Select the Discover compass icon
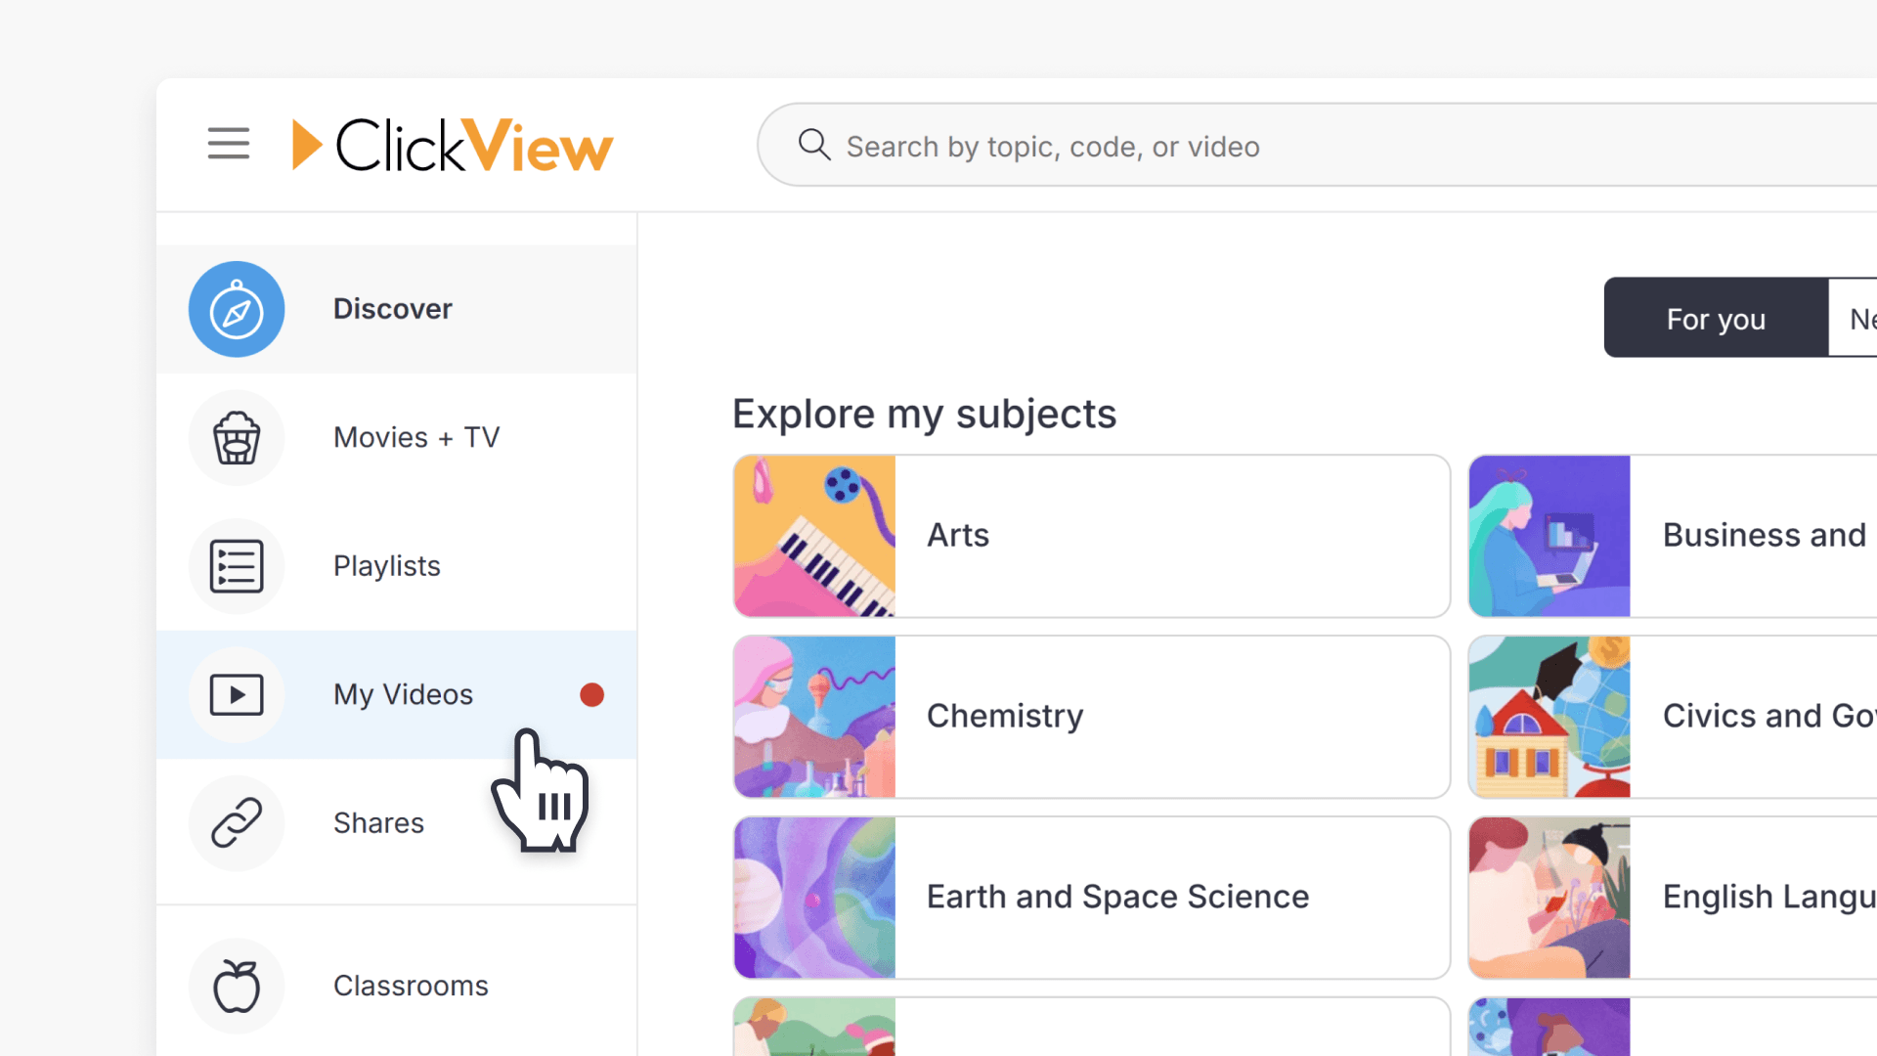 point(237,309)
